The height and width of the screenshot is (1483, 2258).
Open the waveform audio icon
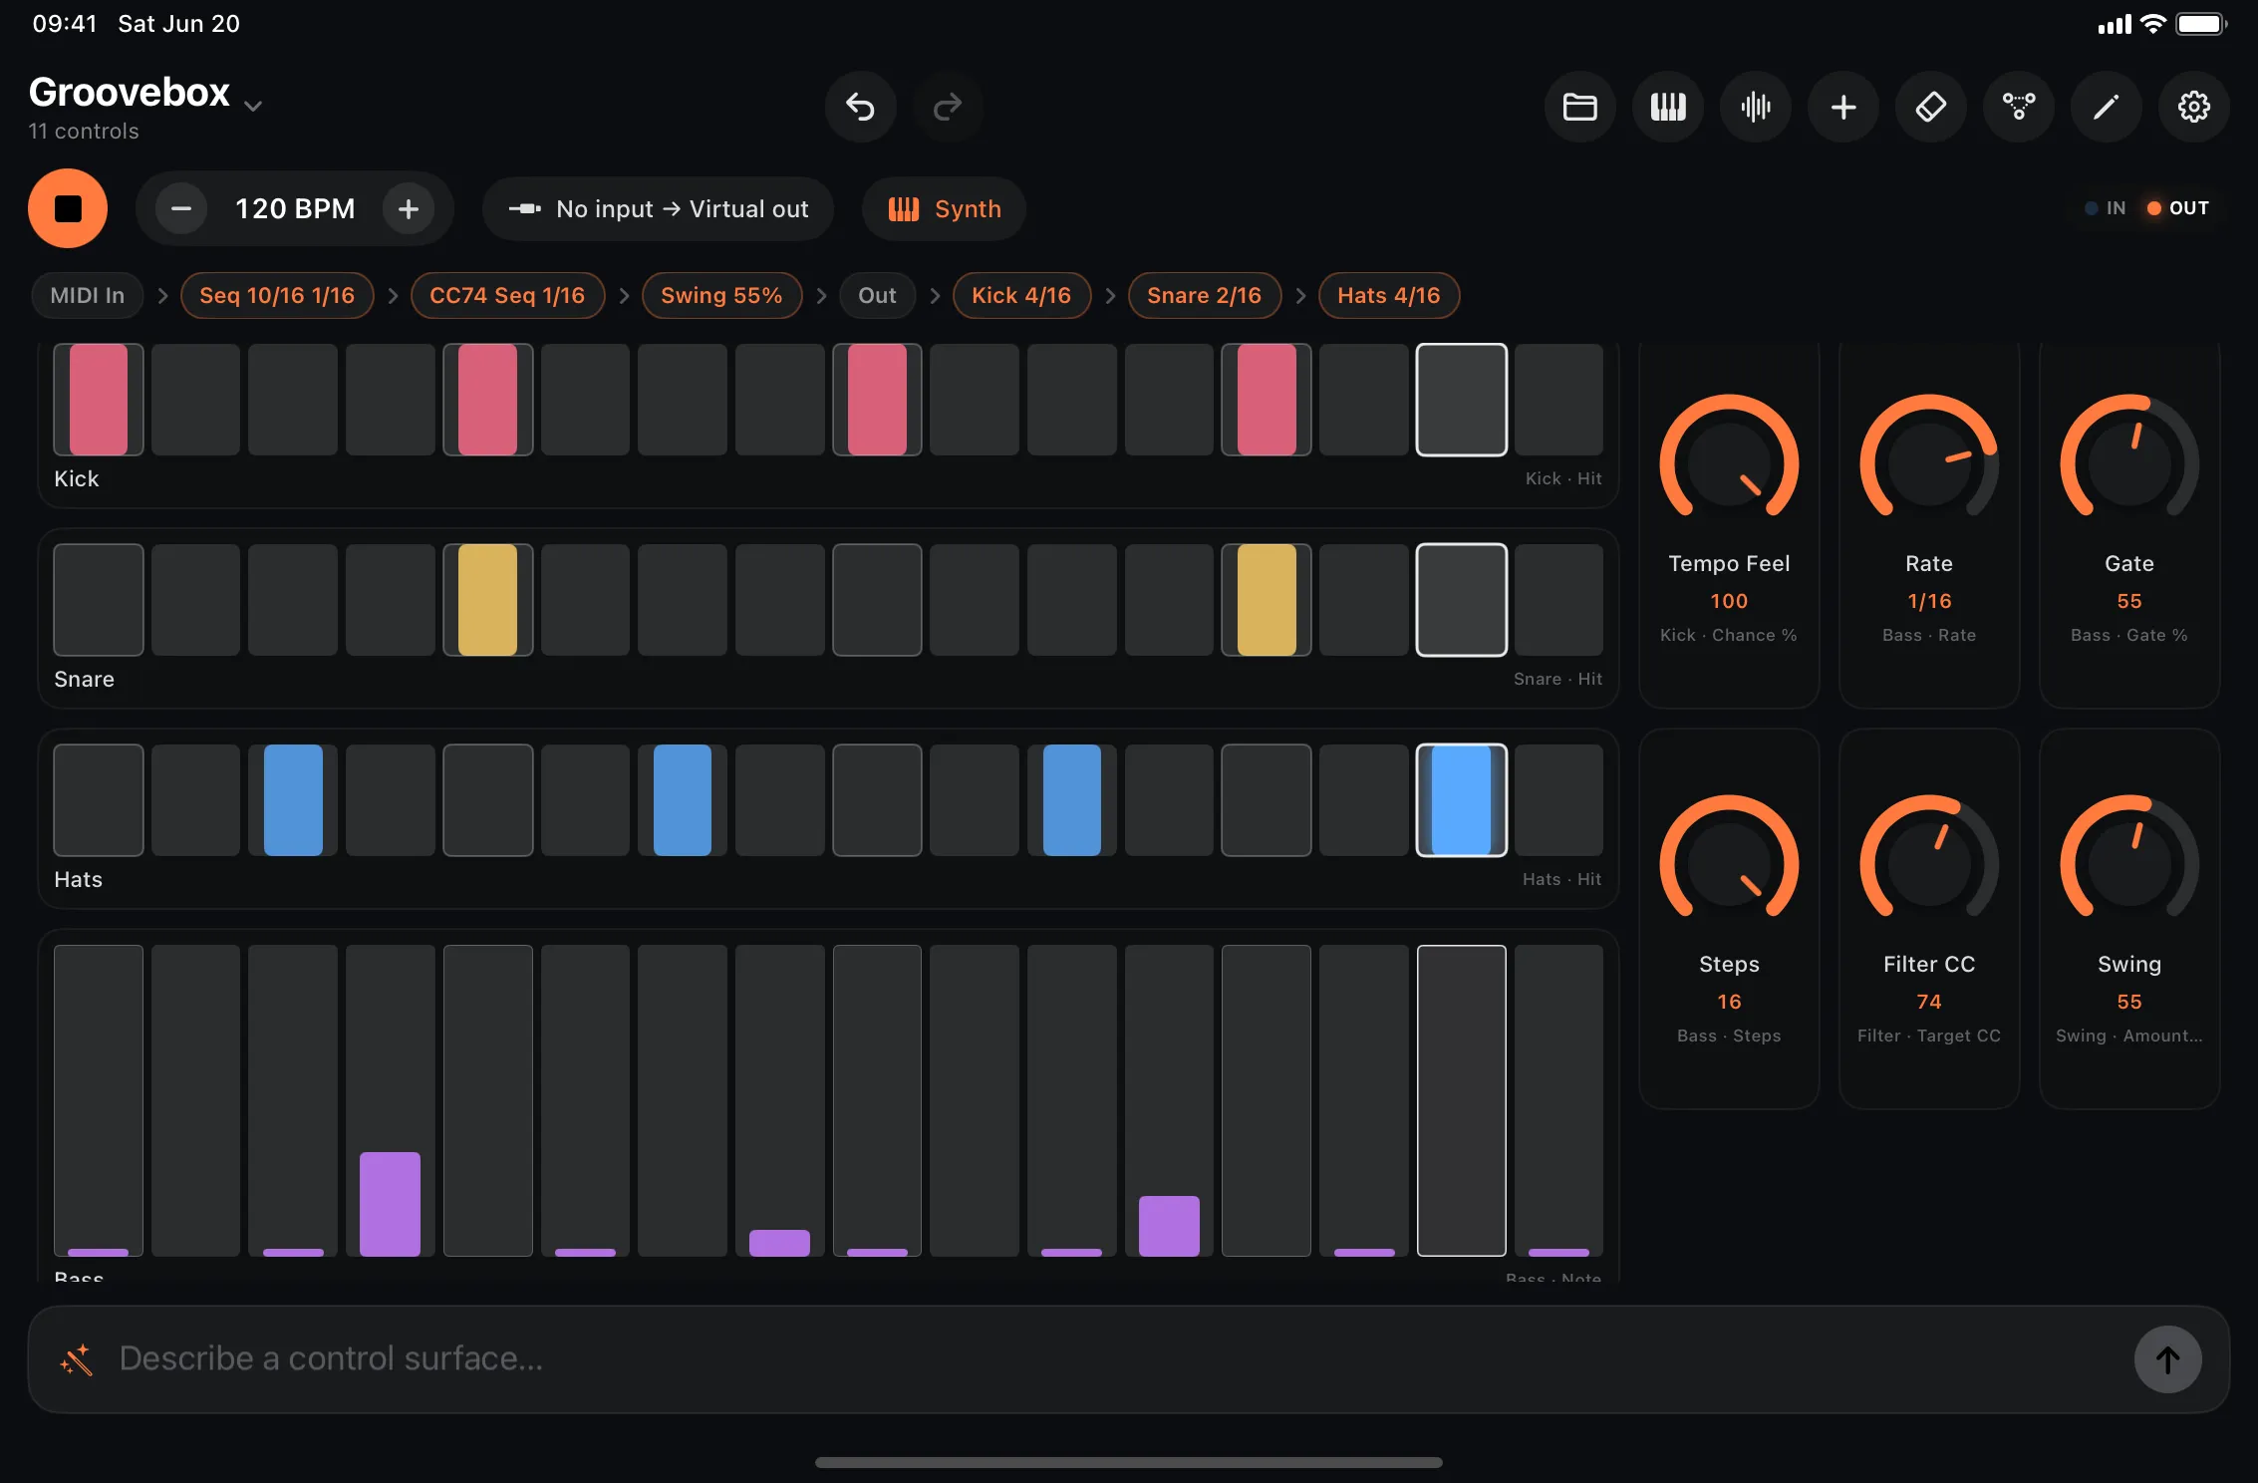click(1755, 107)
